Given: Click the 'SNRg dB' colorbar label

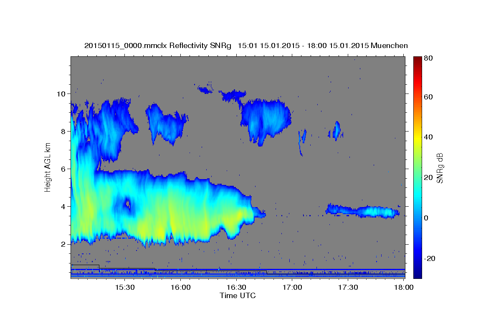Looking at the screenshot, I should point(440,168).
